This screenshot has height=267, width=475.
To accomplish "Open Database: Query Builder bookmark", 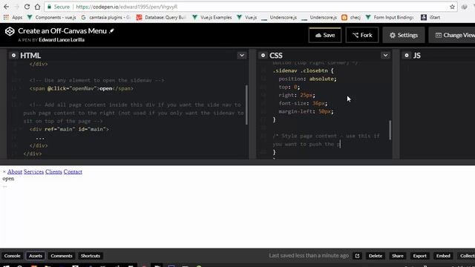I will click(x=161, y=18).
